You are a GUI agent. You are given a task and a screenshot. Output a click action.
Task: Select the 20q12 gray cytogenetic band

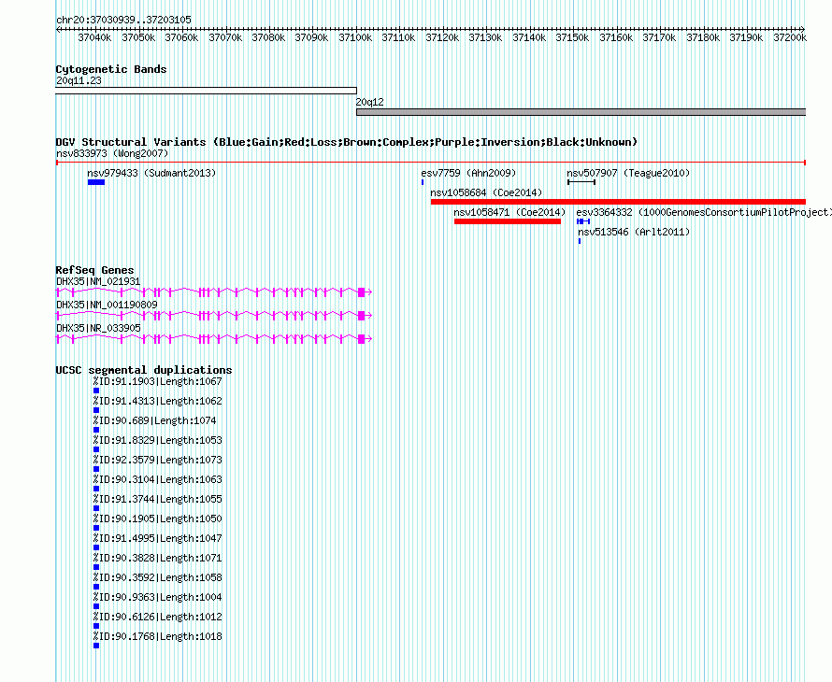coord(581,112)
